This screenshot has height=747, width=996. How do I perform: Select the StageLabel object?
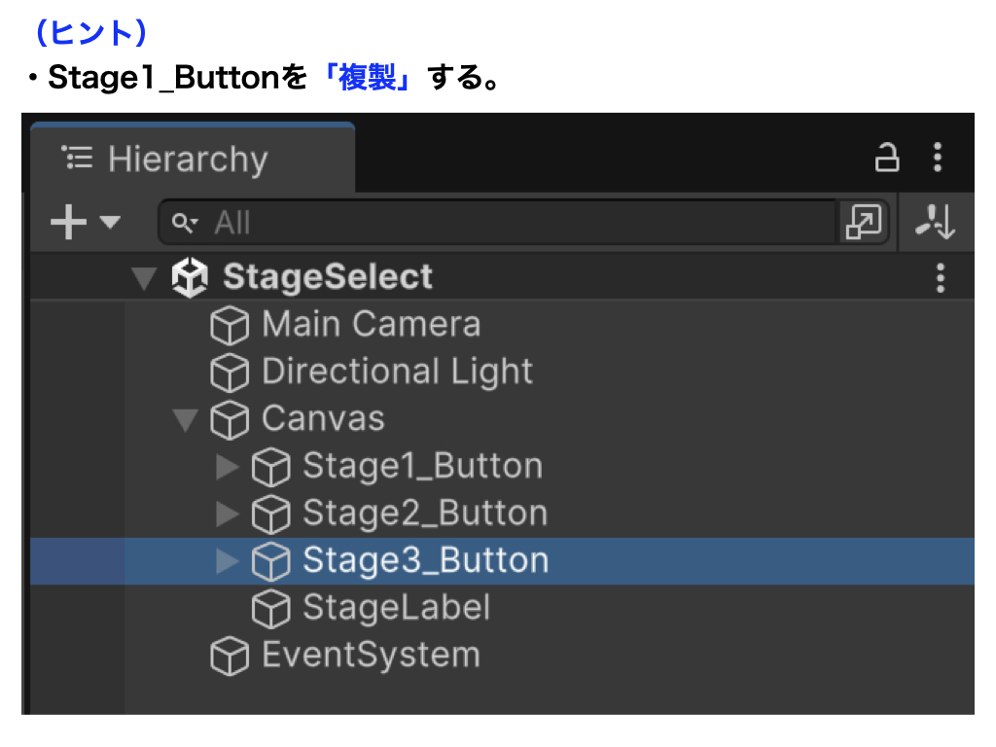tap(396, 608)
